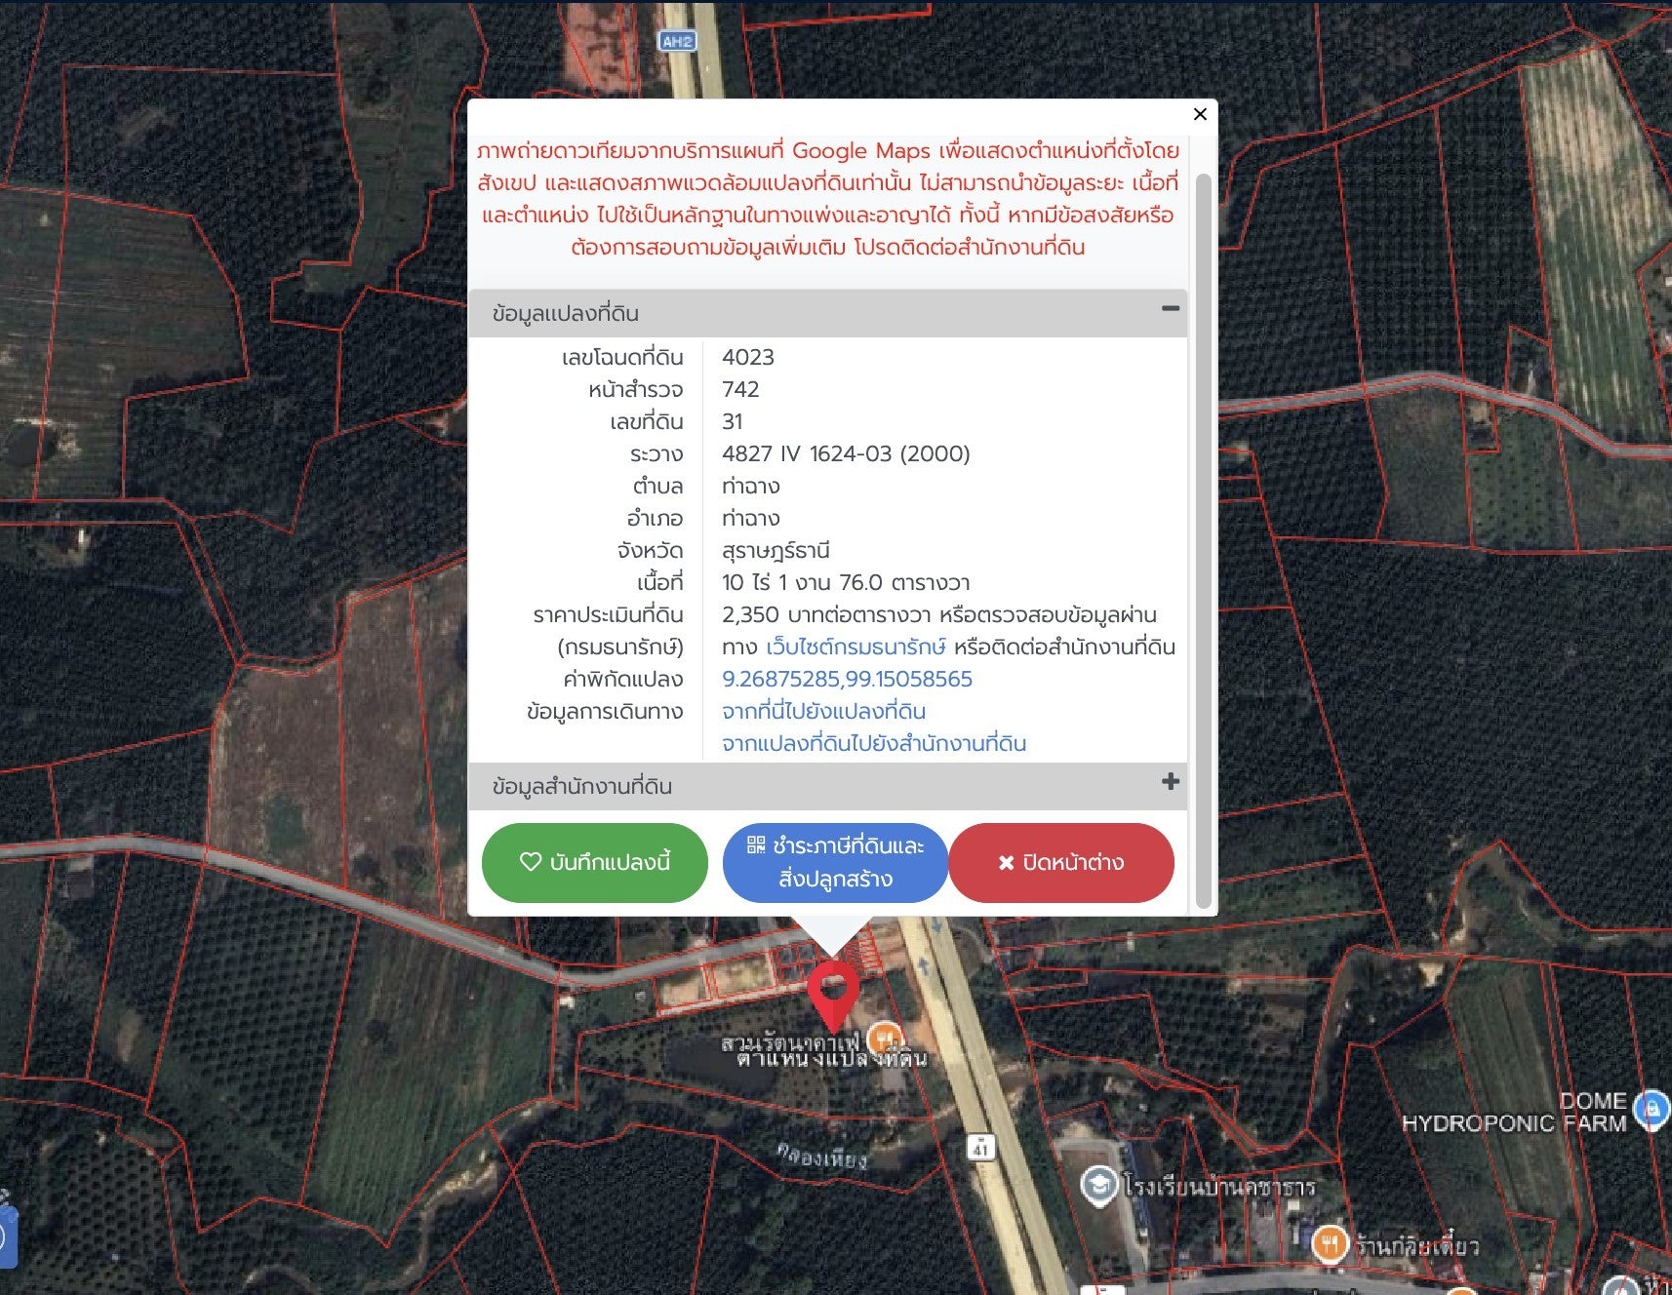Click the red land parcel location pin
1672x1295 pixels.
pyautogui.click(x=832, y=991)
